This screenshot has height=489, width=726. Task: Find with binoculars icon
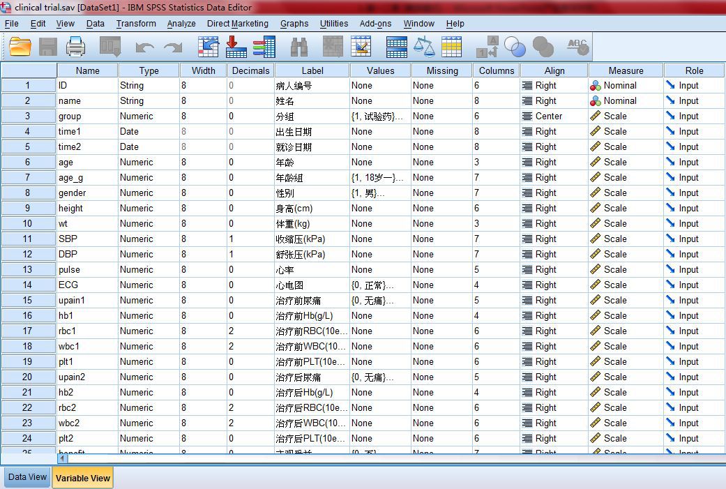pos(299,47)
